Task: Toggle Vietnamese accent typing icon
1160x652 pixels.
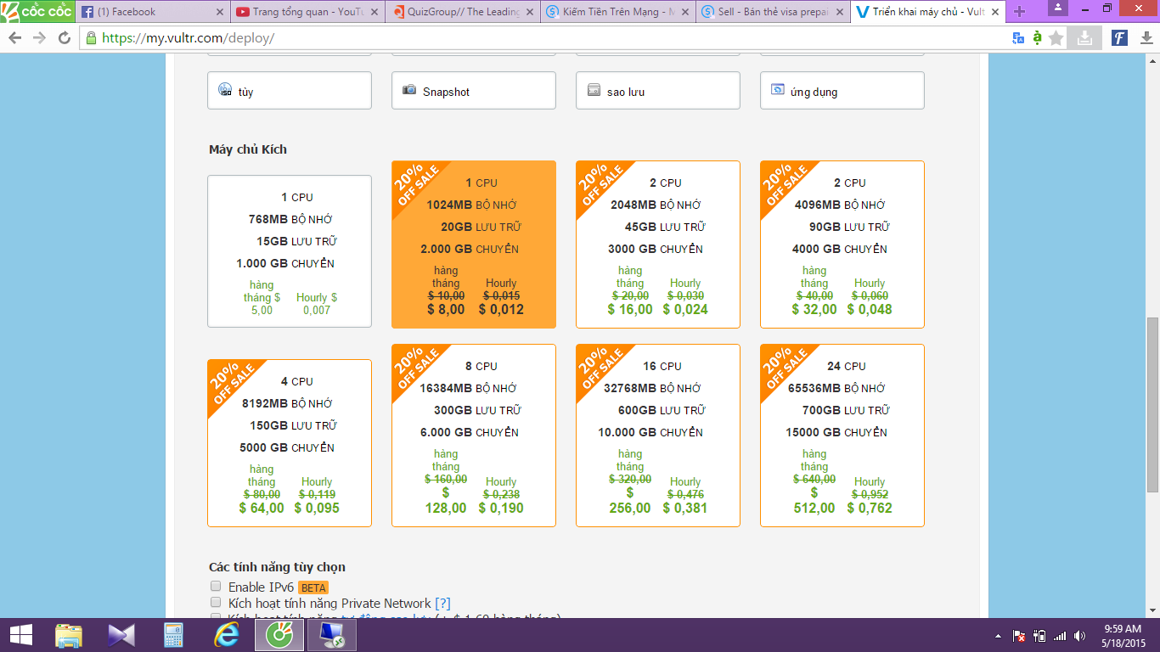Action: pos(1037,38)
